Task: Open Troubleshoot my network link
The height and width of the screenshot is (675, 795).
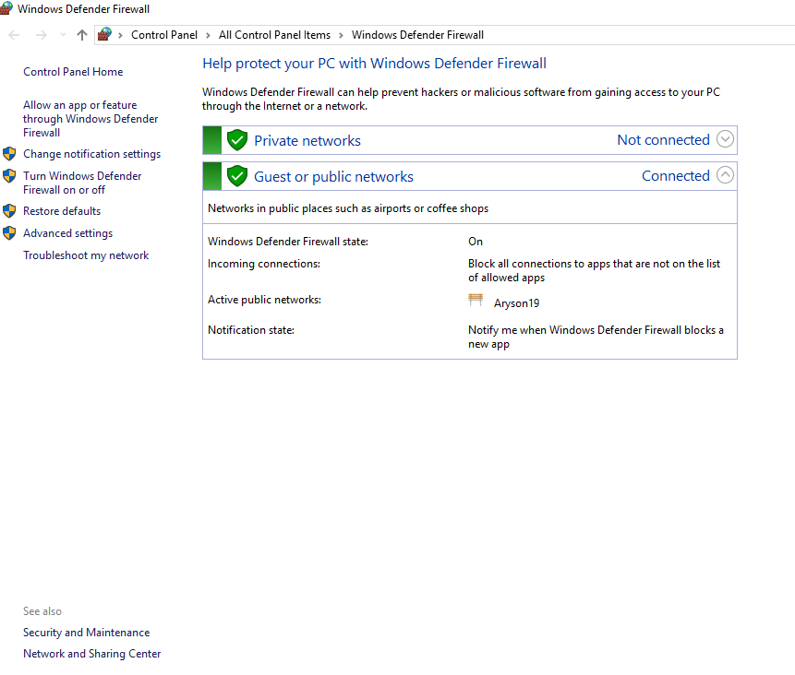Action: (86, 255)
